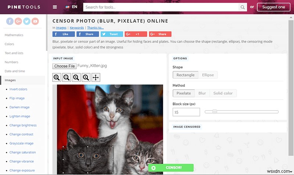Choose the Blur method

click(x=202, y=93)
